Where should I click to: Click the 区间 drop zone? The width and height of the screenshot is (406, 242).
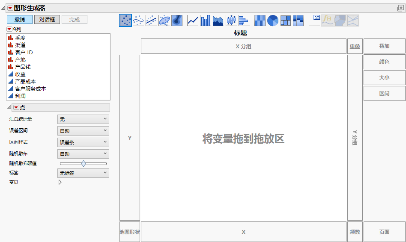(385, 93)
